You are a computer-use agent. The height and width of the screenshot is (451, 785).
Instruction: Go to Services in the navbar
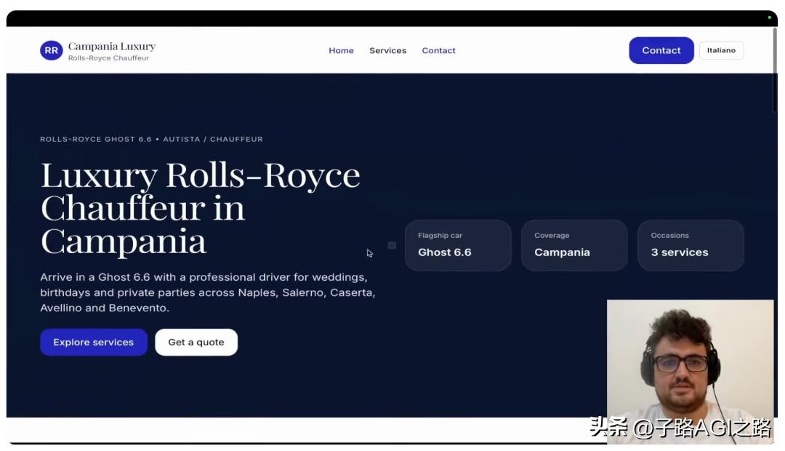[387, 50]
